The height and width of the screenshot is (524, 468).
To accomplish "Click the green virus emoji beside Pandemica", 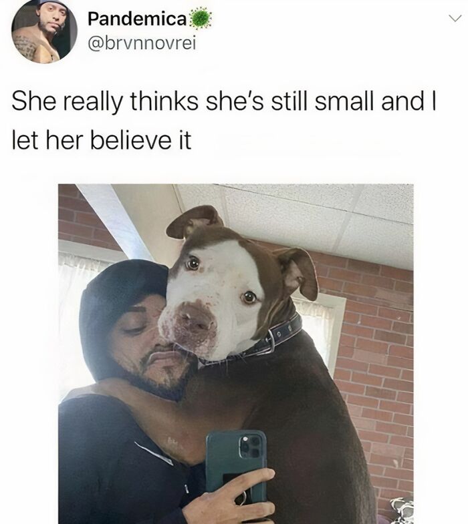I will coord(200,19).
